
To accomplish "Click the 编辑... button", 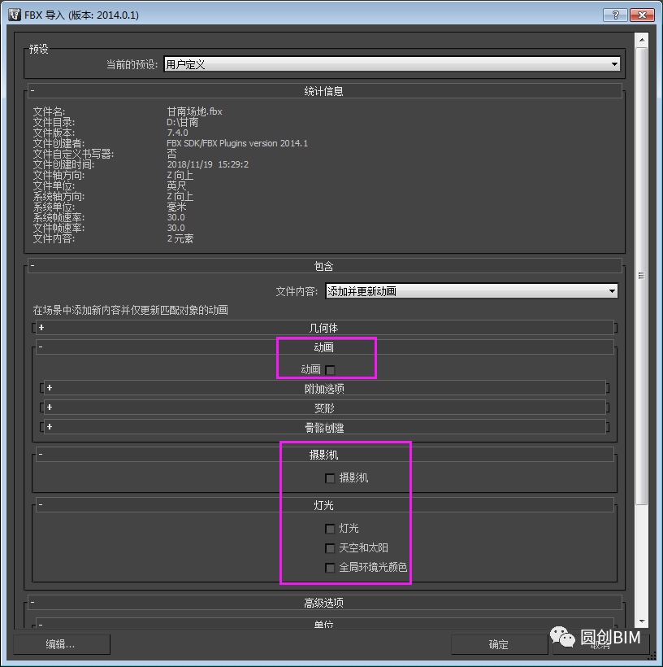I will [61, 644].
